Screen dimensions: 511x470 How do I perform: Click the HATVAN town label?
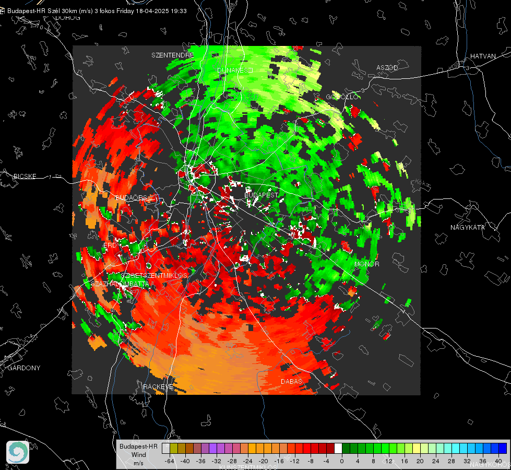(x=483, y=56)
